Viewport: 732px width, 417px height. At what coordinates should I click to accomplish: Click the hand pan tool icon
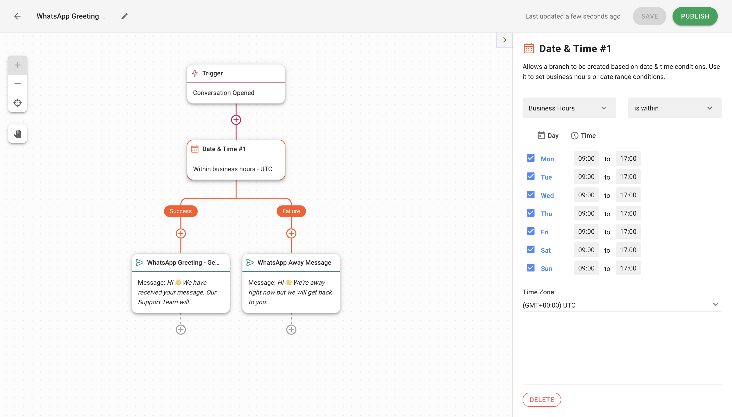coord(18,134)
